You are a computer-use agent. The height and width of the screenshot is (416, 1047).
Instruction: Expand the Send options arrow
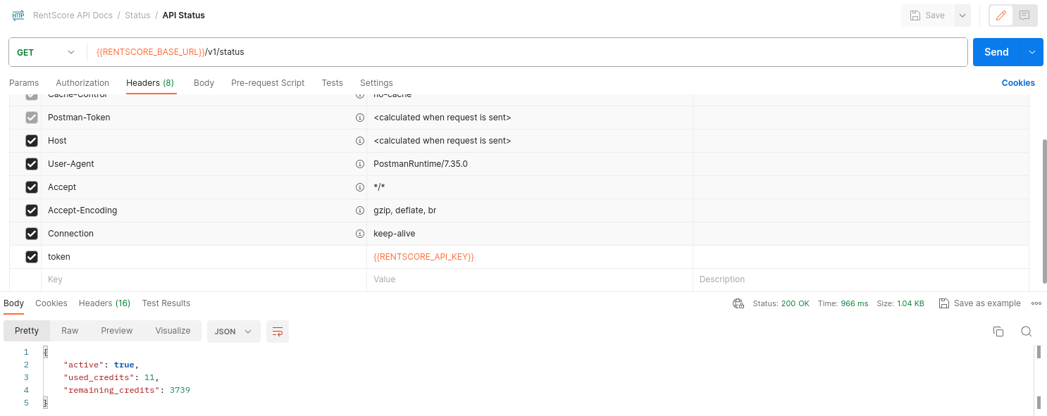[1032, 52]
